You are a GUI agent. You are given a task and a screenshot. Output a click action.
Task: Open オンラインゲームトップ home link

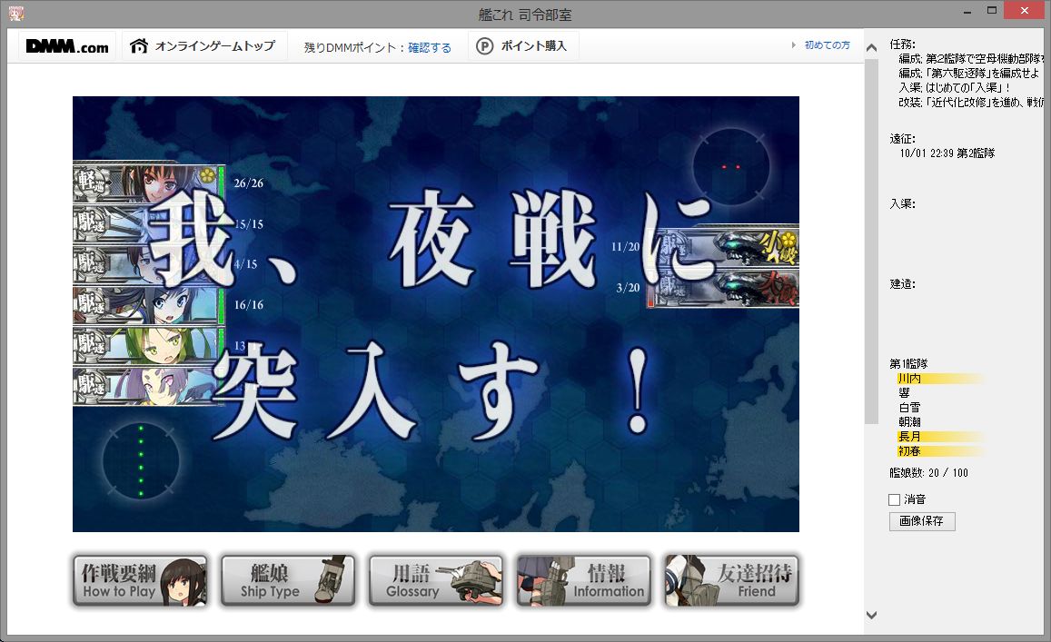click(x=203, y=45)
